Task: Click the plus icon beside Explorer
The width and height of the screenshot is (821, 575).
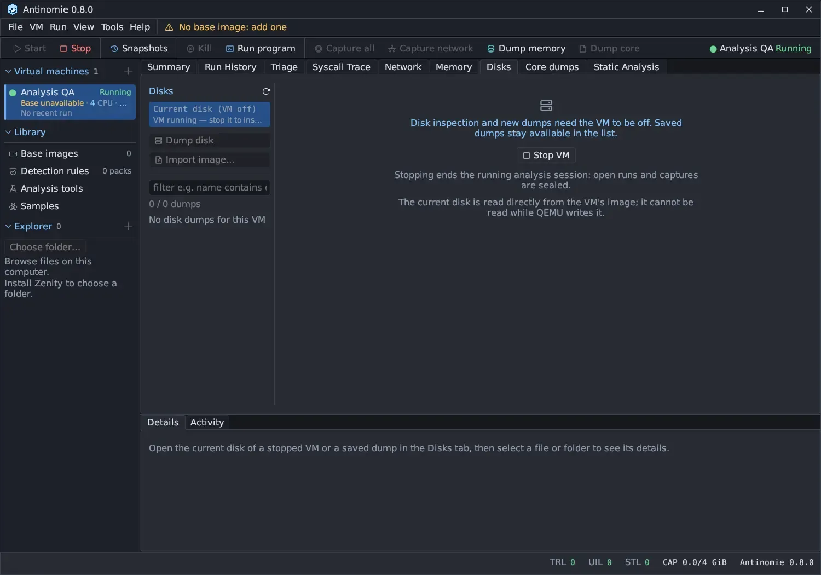Action: 128,226
